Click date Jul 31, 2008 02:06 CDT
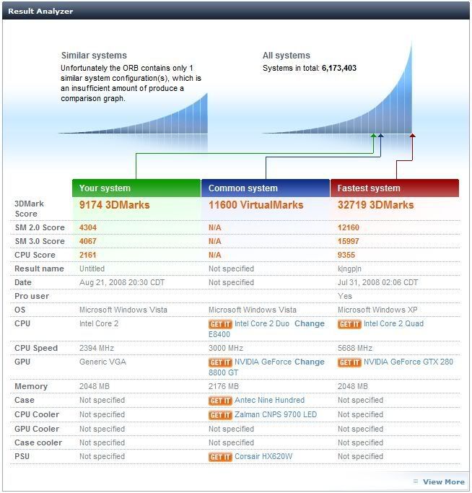The image size is (472, 493). 377,283
